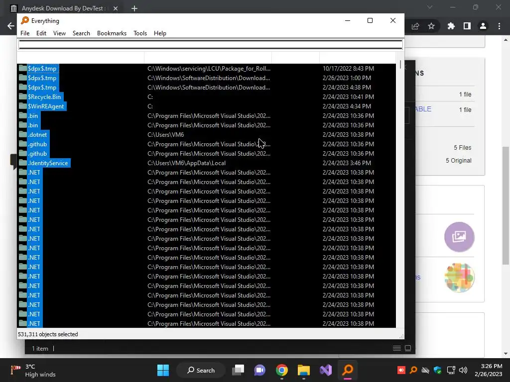Open File Explorer from the taskbar
Screen dimensions: 510x382
click(304, 370)
